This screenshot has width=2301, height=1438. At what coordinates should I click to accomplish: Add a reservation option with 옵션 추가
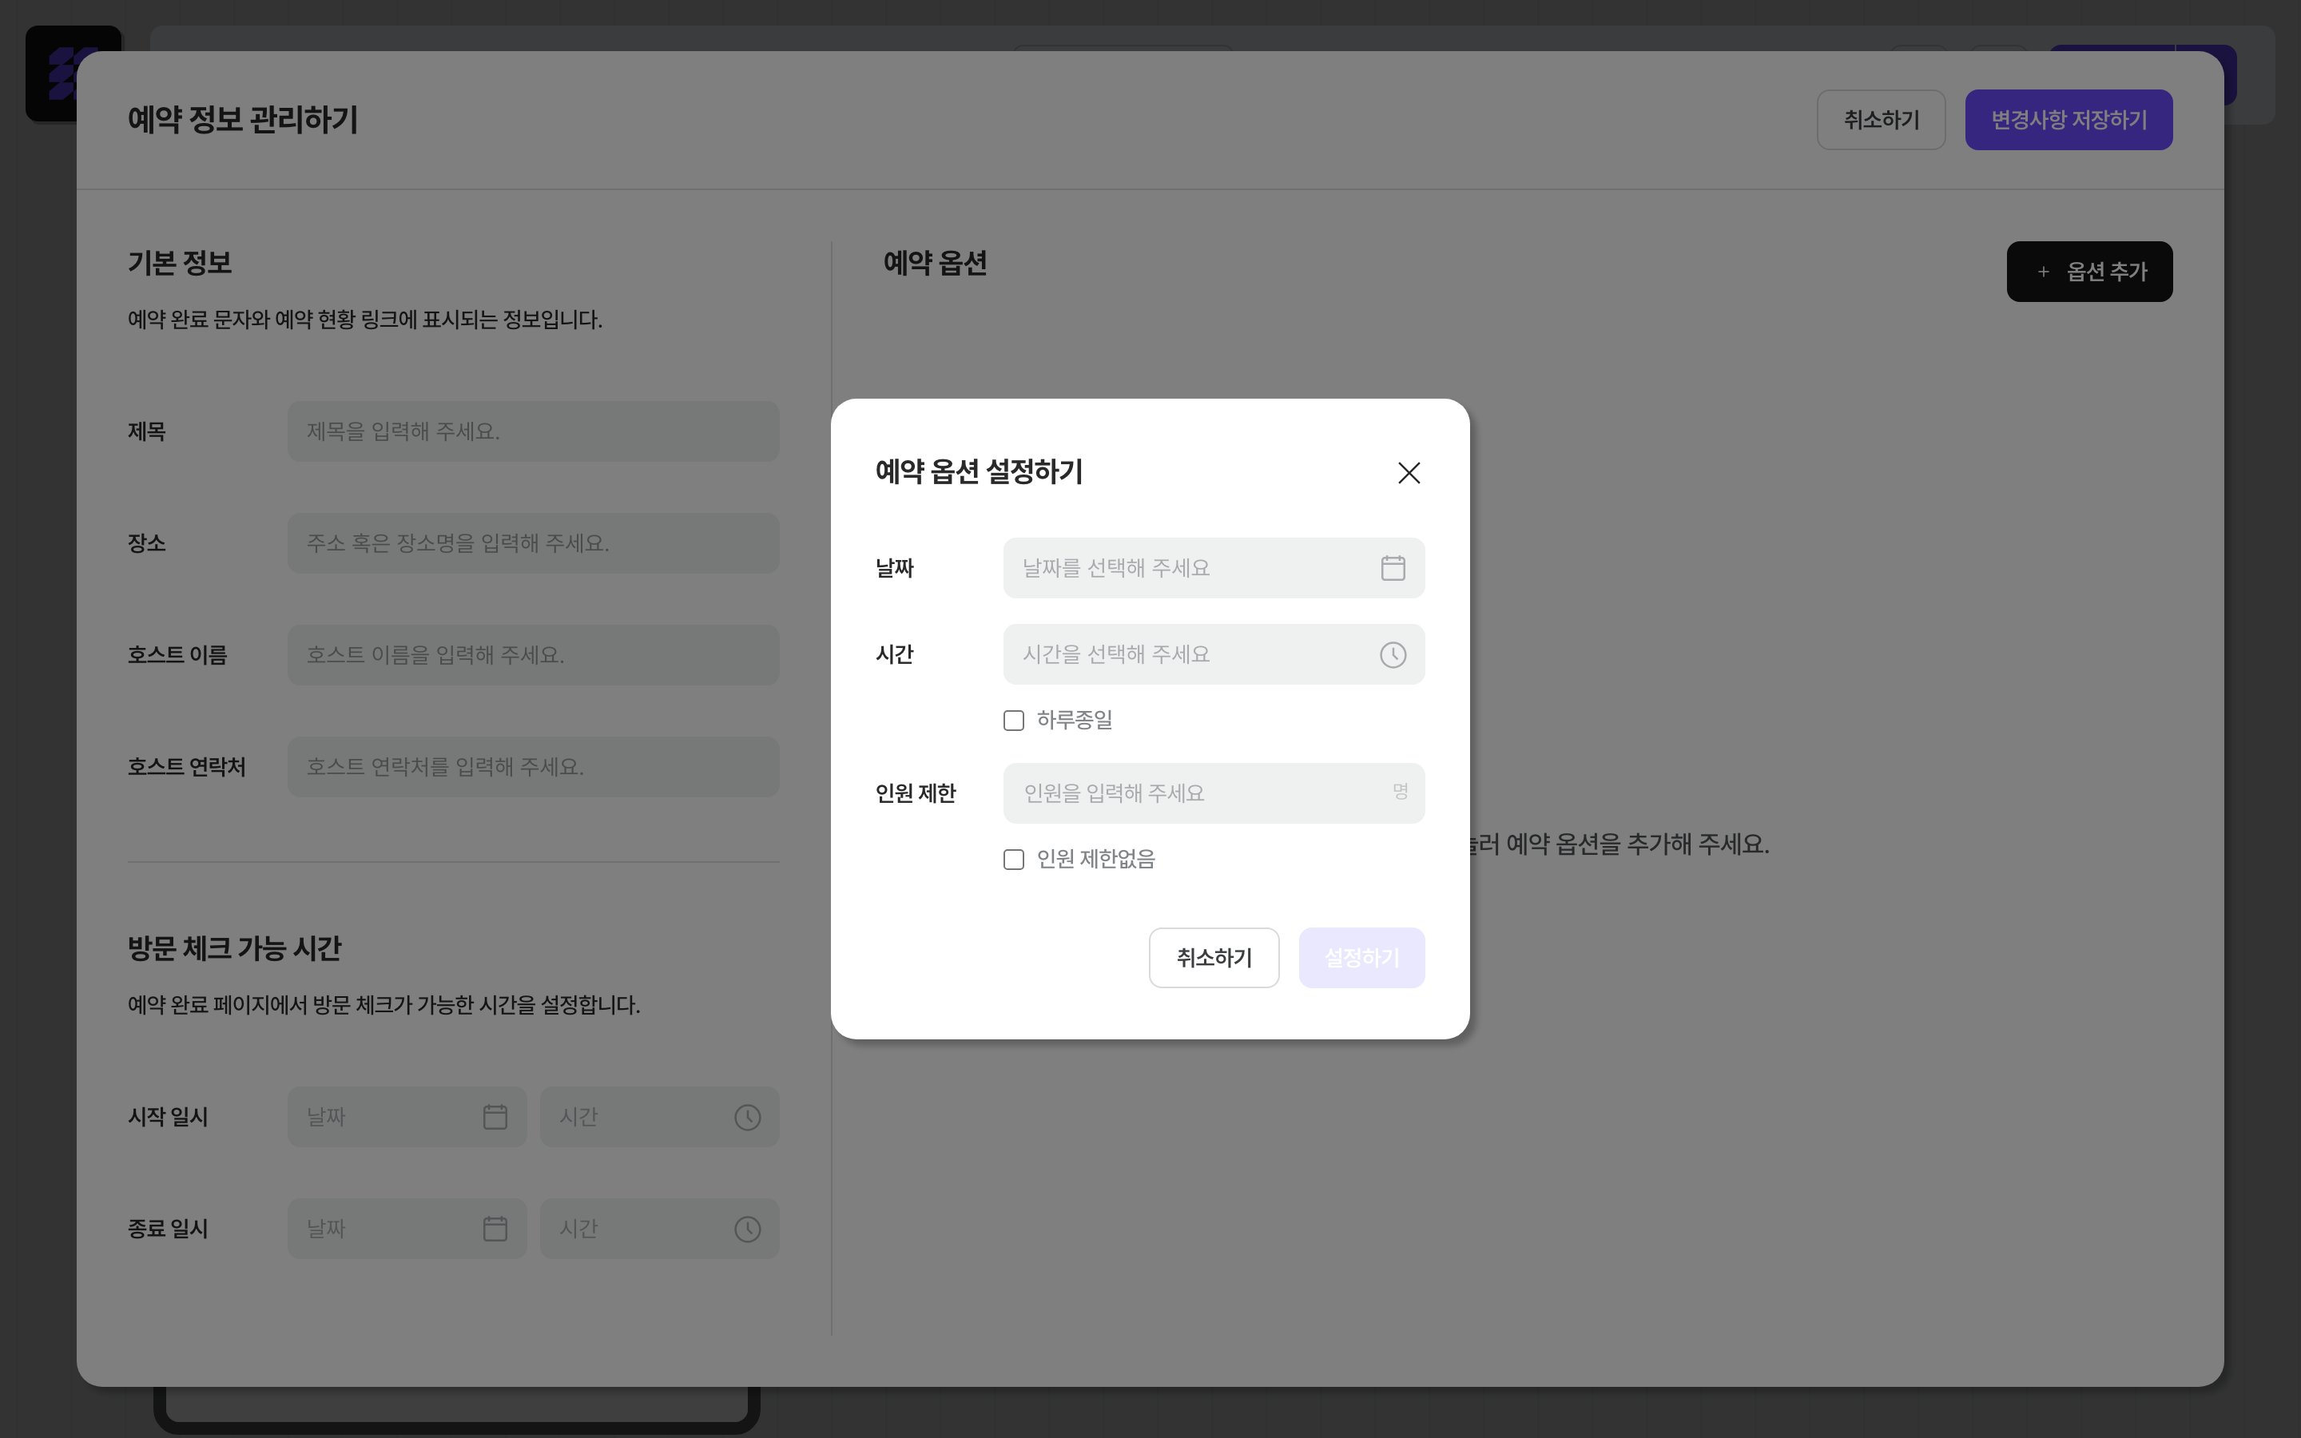coord(2089,272)
